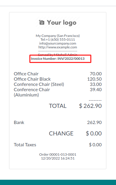Screen dimensions: 116x185
Task: Select the Bank payment line
Action: click(x=58, y=123)
